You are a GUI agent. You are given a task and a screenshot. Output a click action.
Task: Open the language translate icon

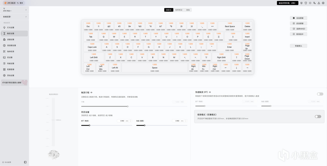tap(314, 3)
